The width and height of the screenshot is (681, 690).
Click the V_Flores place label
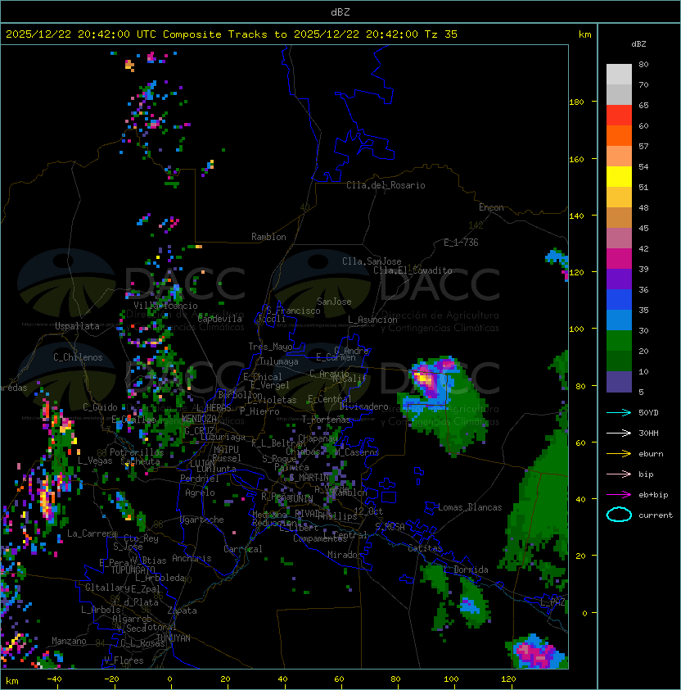124,660
